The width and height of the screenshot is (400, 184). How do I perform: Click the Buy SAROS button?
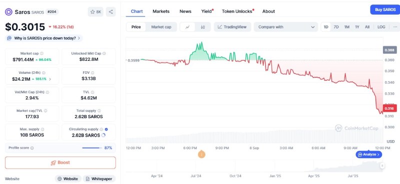point(385,9)
